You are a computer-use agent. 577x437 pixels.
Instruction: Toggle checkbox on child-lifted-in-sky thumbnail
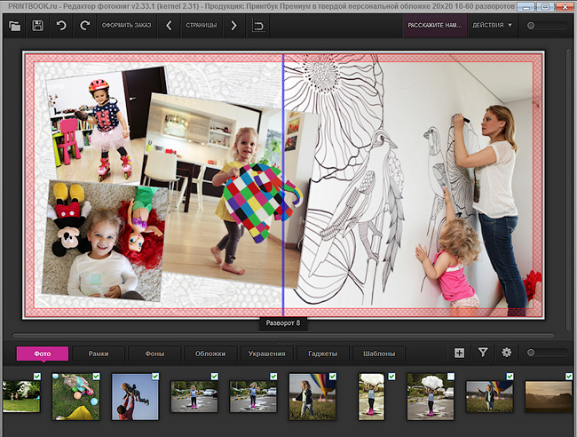154,377
